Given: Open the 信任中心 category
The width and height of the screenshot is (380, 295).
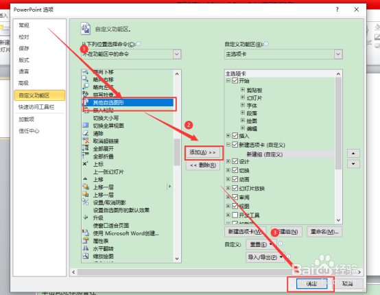Looking at the screenshot, I should point(29,131).
